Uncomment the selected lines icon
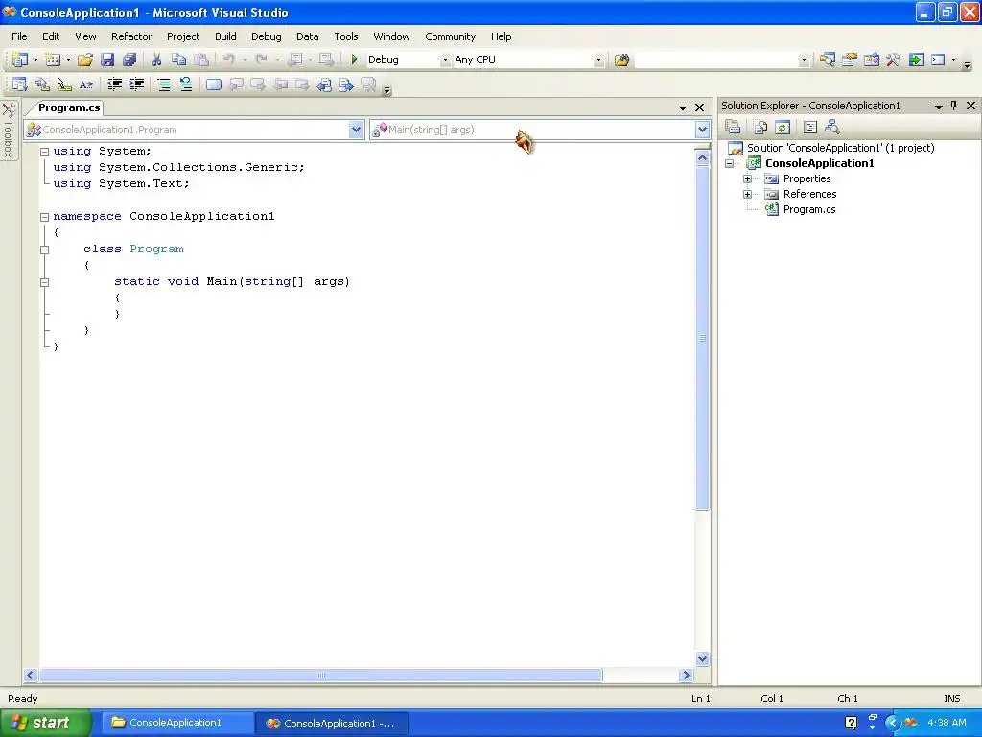982x737 pixels. (x=186, y=84)
